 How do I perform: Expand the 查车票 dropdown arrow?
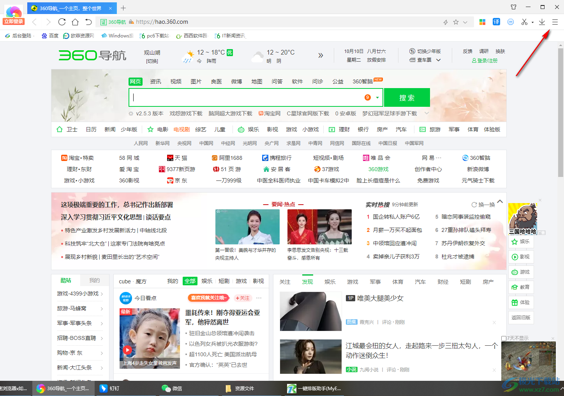pos(438,60)
